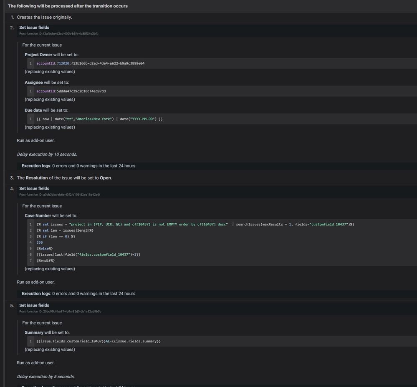The width and height of the screenshot is (417, 387).
Task: Click the value 530 on code line 4
Action: pyautogui.click(x=39, y=242)
